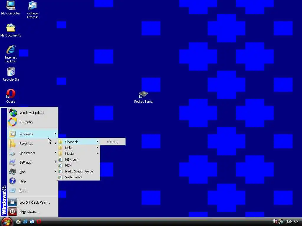Click the Media folder icon
The width and height of the screenshot is (302, 226).
tap(60, 154)
